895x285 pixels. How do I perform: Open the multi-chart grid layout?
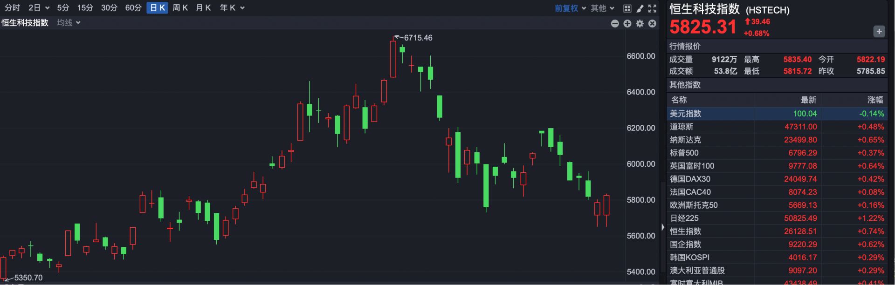click(627, 8)
